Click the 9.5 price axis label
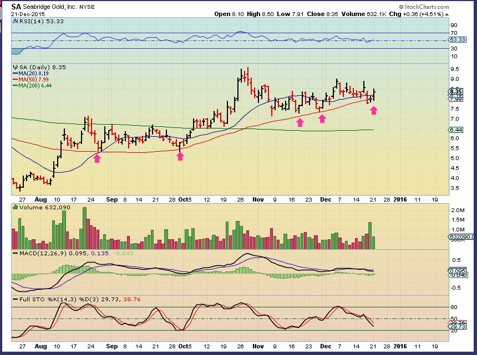Viewport: 477px width, 355px height. point(455,69)
